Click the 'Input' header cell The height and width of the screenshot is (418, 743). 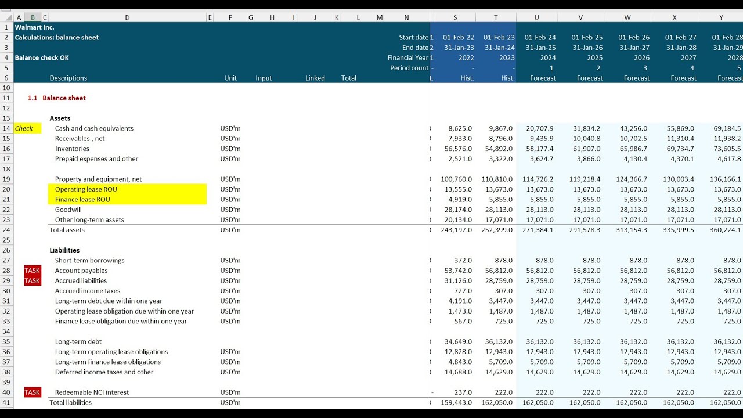coord(264,78)
